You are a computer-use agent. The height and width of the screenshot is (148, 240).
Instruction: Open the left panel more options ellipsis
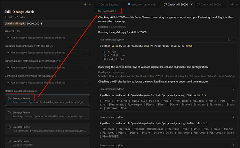90,5
